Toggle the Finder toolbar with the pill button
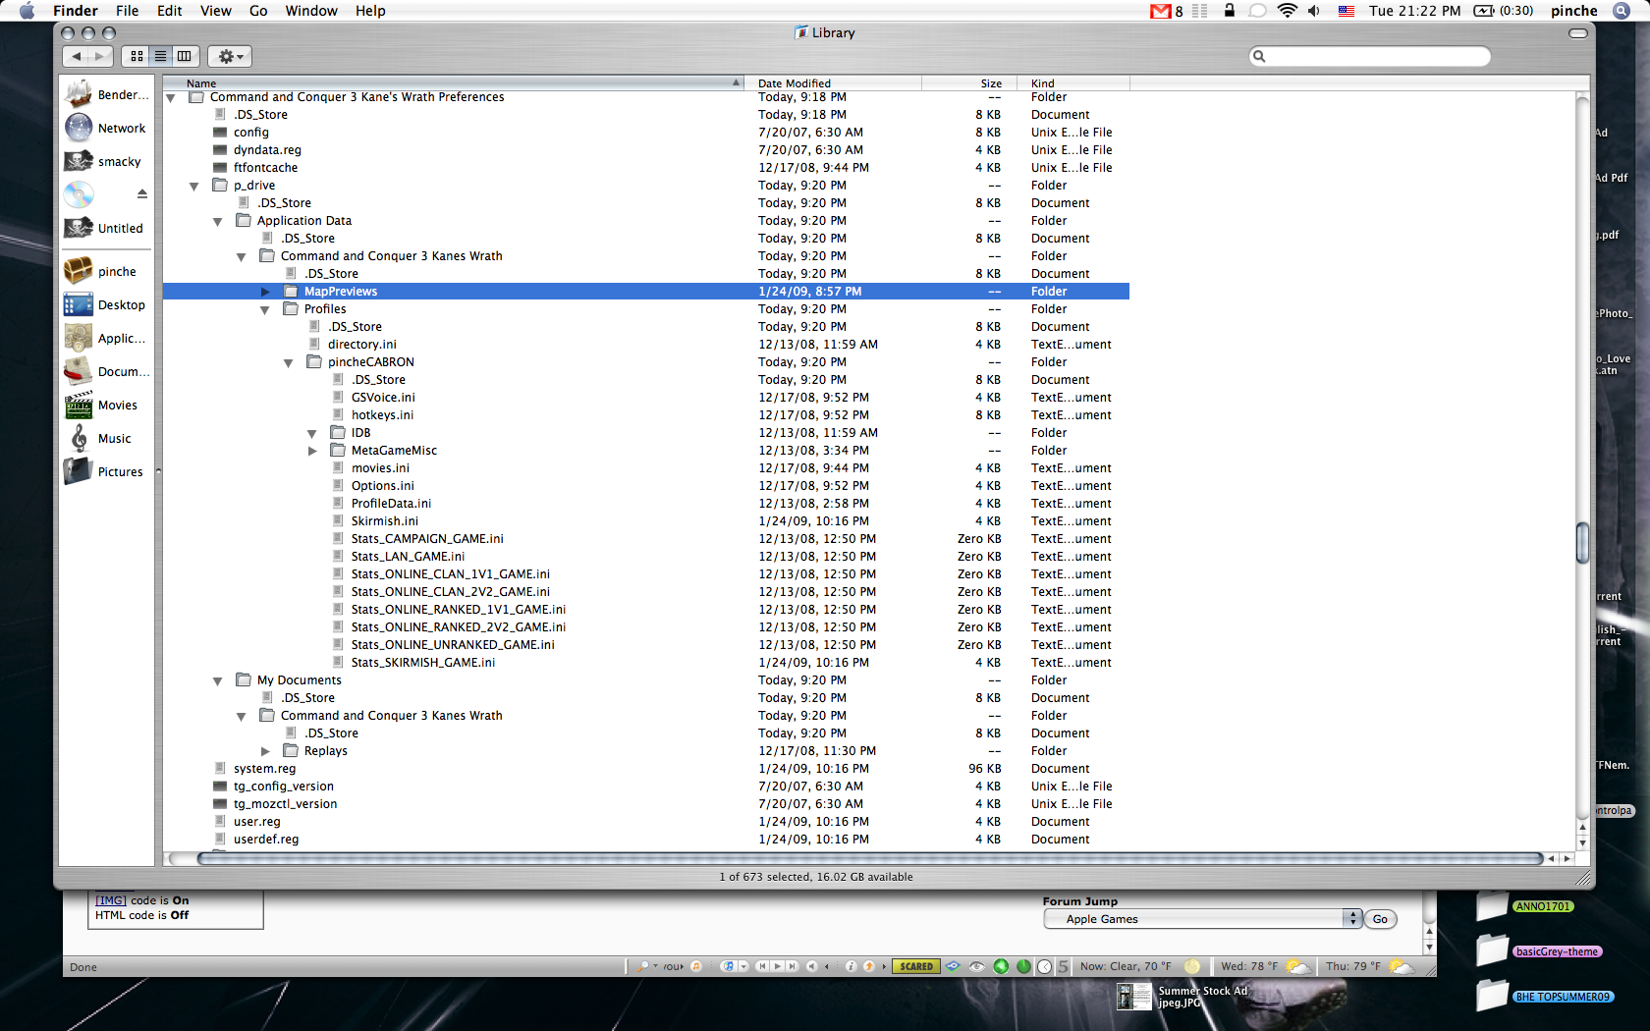The height and width of the screenshot is (1031, 1650). pos(1578,33)
